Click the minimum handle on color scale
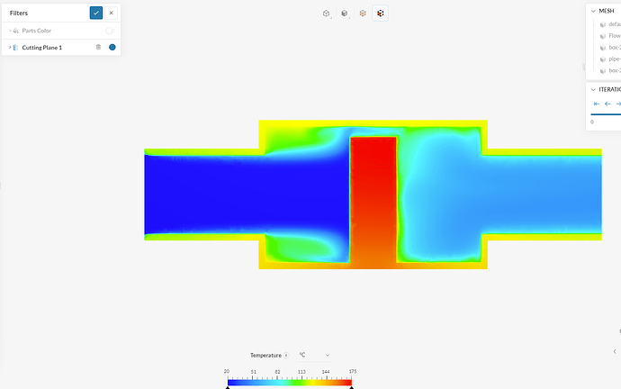621x389 pixels. [x=228, y=387]
